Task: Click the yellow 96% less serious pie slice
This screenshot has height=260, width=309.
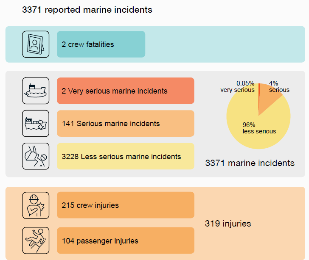Action: click(x=250, y=127)
